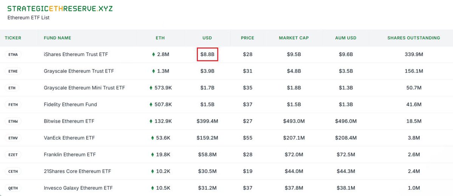This screenshot has width=453, height=196.
Task: Click the CETH ticker badge
Action: click(13, 171)
